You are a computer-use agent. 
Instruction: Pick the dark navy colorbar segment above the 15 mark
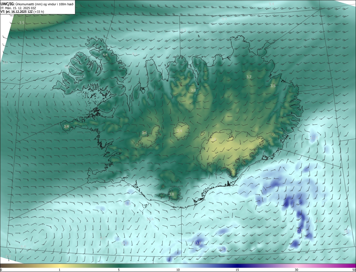237,266
